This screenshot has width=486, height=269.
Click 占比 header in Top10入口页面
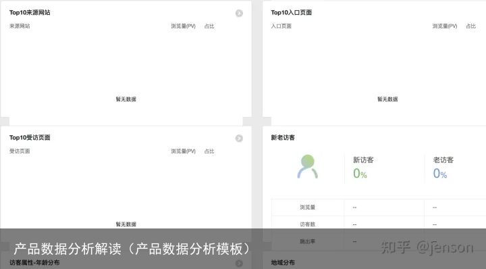point(471,26)
